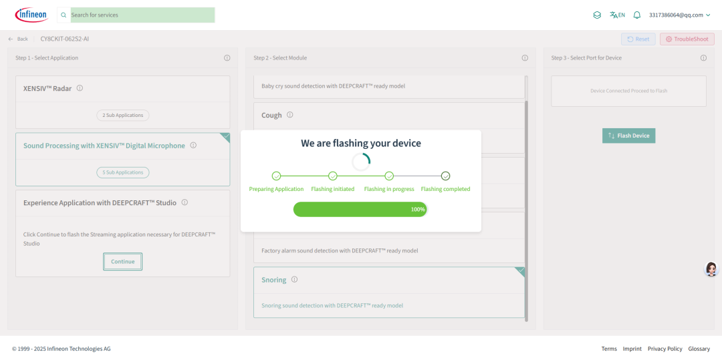Open the Glossary link
Image resolution: width=722 pixels, height=362 pixels.
tap(699, 349)
